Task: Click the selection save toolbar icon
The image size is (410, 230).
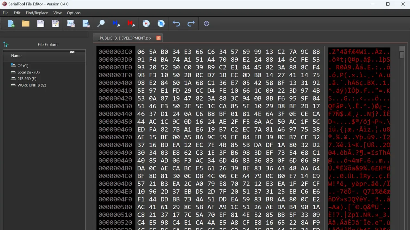Action: pyautogui.click(x=71, y=24)
